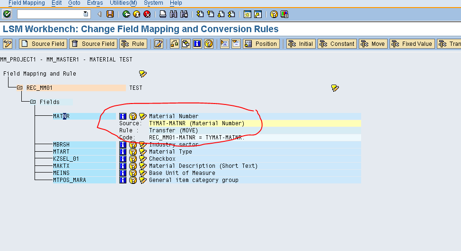Open the System menu

click(153, 3)
